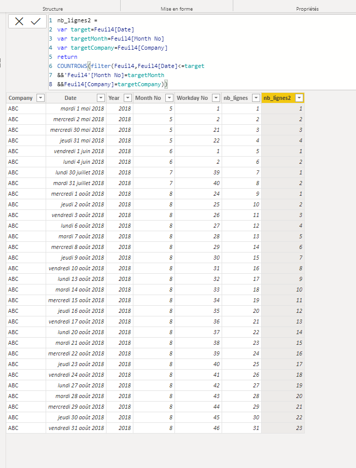The height and width of the screenshot is (468, 356).
Task: Select date cell 'vendredi 31 août 2018'
Action: pyautogui.click(x=76, y=428)
